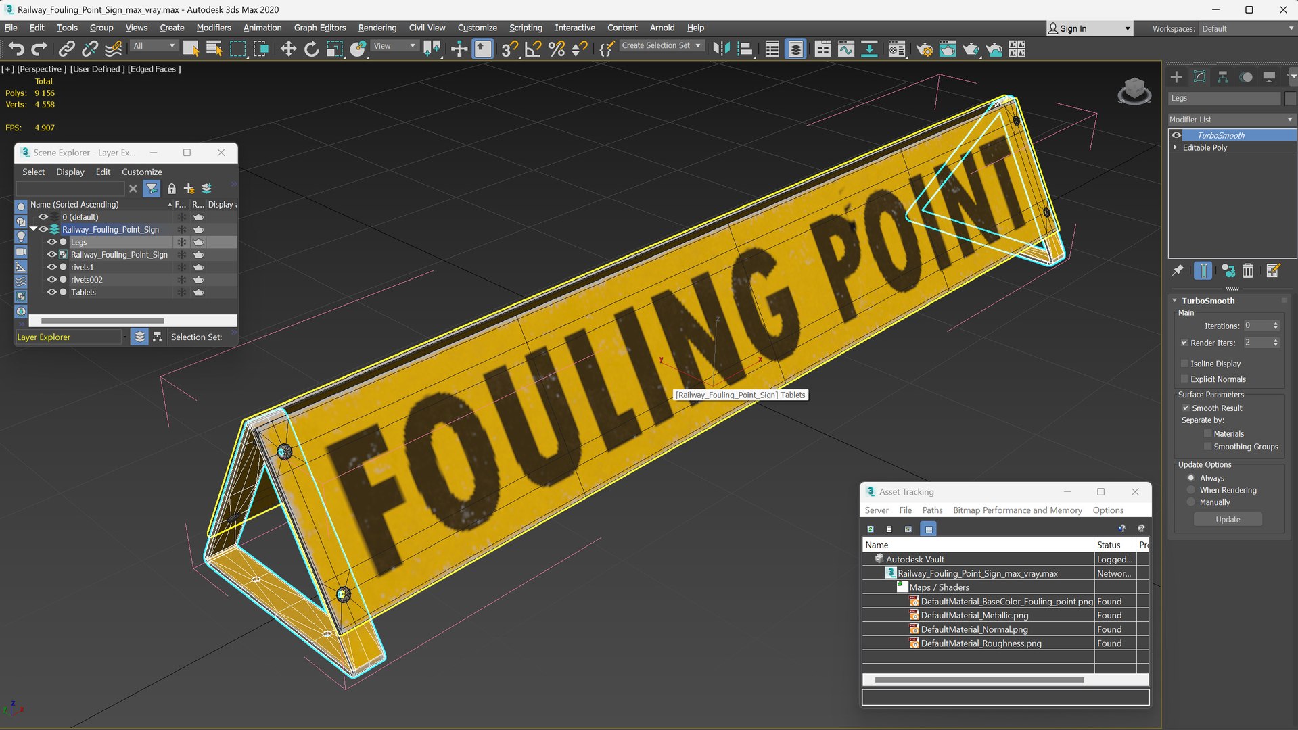This screenshot has width=1298, height=730.
Task: Enable Separate by Smoothing Groups checkbox
Action: pyautogui.click(x=1207, y=446)
